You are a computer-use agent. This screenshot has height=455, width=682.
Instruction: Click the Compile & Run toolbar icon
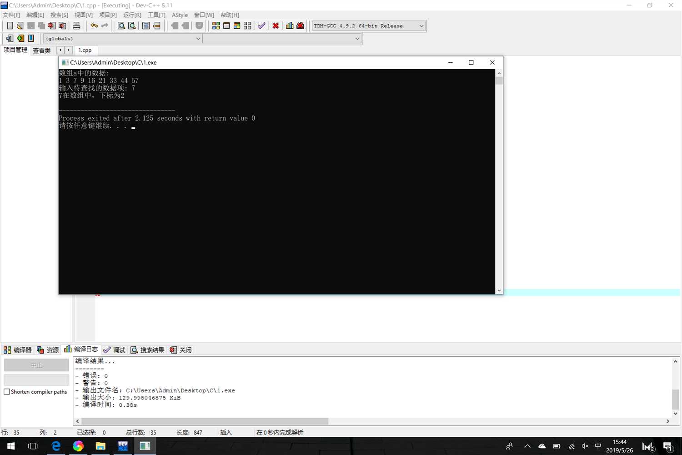tap(237, 26)
